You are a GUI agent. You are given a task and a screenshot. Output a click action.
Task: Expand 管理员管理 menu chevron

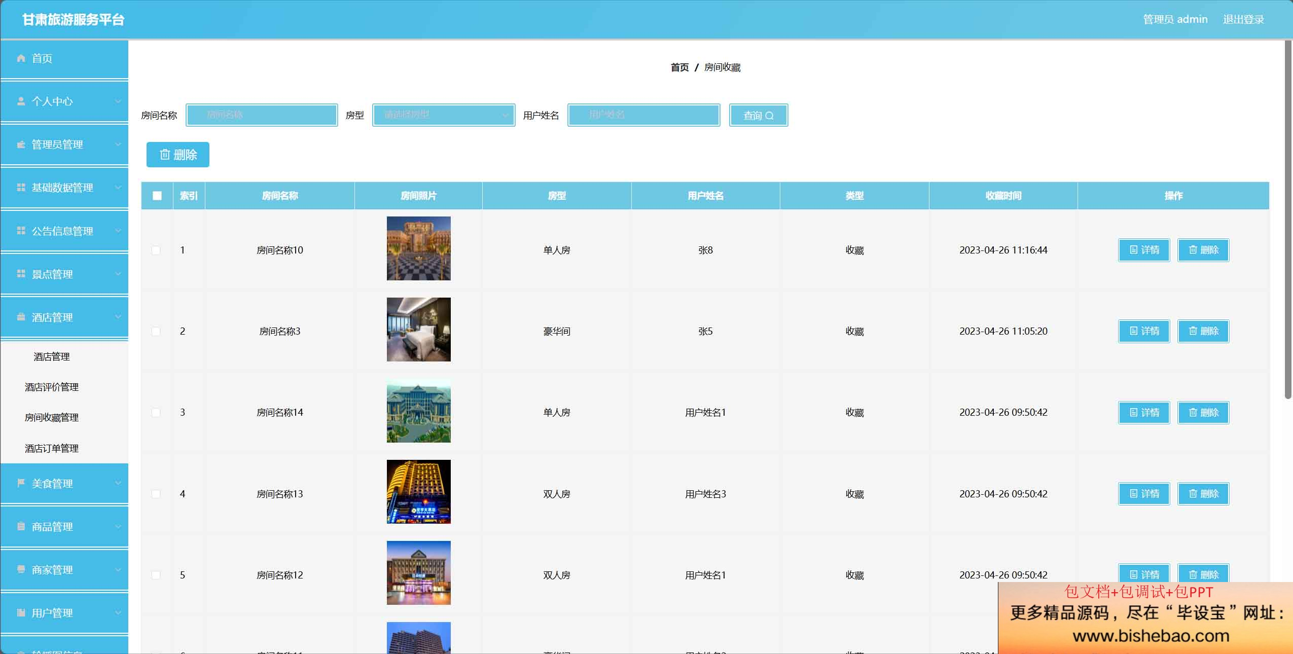pyautogui.click(x=118, y=144)
